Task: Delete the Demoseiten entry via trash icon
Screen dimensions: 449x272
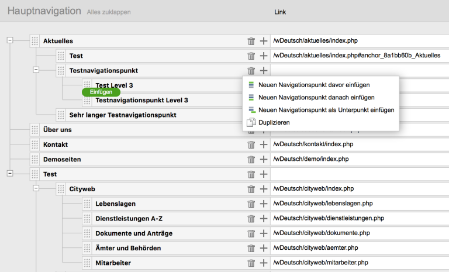Action: tap(251, 159)
